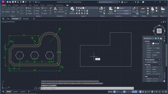The height and width of the screenshot is (94, 168).
Task: Click the Trim tool
Action: 44,8
